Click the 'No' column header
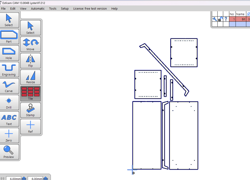The height and width of the screenshot is (180, 250). pyautogui.click(x=232, y=14)
